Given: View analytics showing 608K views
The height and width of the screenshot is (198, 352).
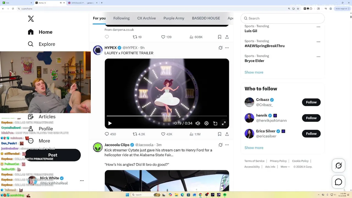Looking at the screenshot, I should 196,37.
